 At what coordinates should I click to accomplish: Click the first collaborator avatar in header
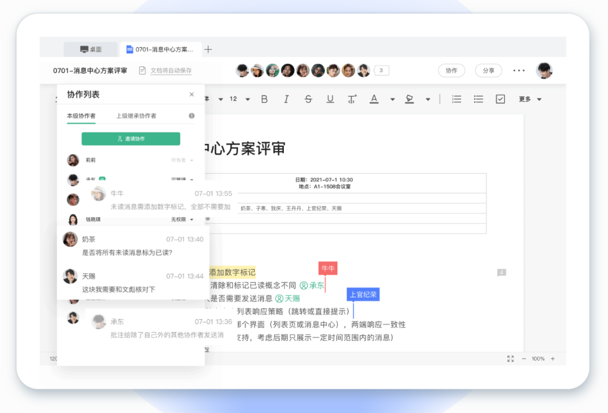pos(242,70)
